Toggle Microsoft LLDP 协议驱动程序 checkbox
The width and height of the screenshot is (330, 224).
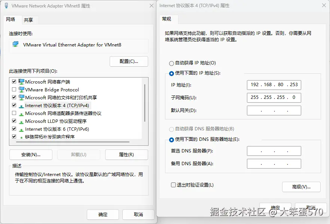14,121
